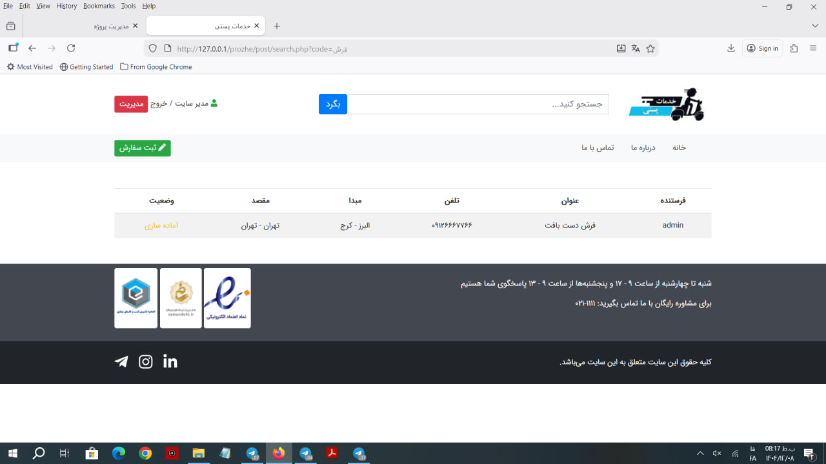Click the e-namad trust badge

[227, 298]
